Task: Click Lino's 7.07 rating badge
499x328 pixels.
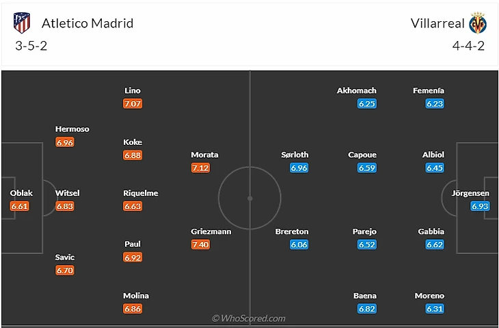Action: (133, 104)
